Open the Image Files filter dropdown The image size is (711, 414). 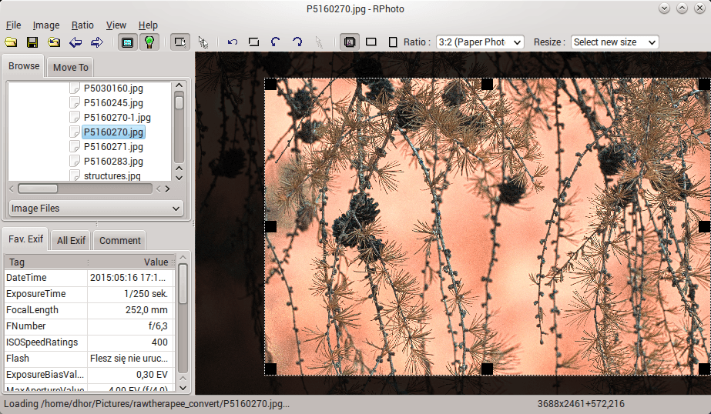96,209
